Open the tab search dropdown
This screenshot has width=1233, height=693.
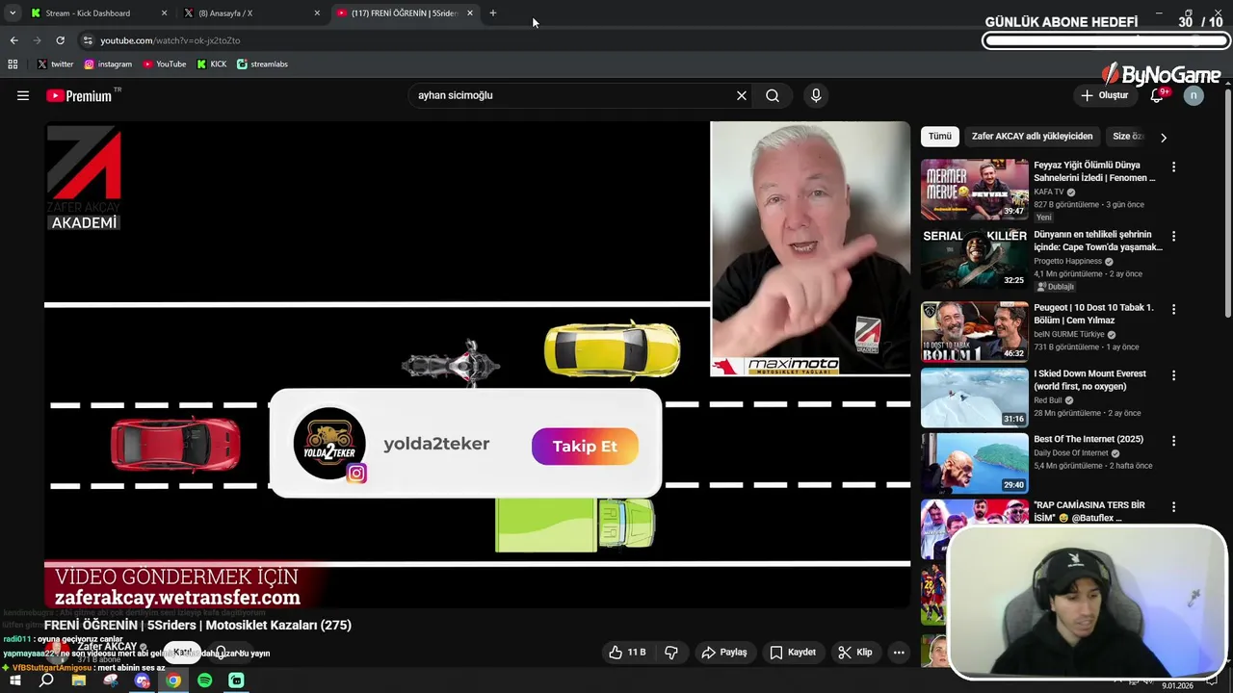(x=13, y=13)
